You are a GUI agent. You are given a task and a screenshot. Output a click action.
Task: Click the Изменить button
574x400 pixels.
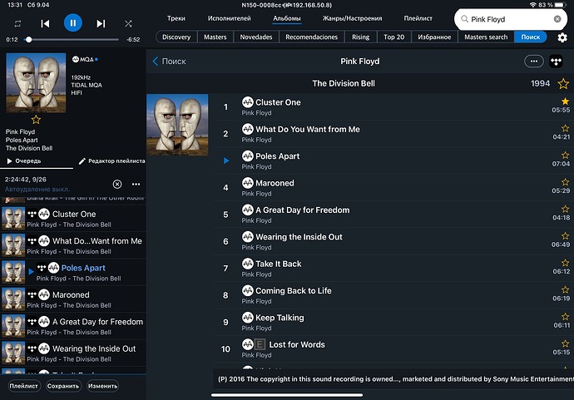point(103,386)
